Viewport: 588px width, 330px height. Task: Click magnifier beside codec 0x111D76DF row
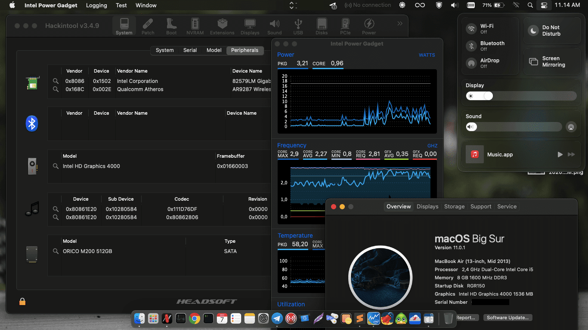click(56, 209)
